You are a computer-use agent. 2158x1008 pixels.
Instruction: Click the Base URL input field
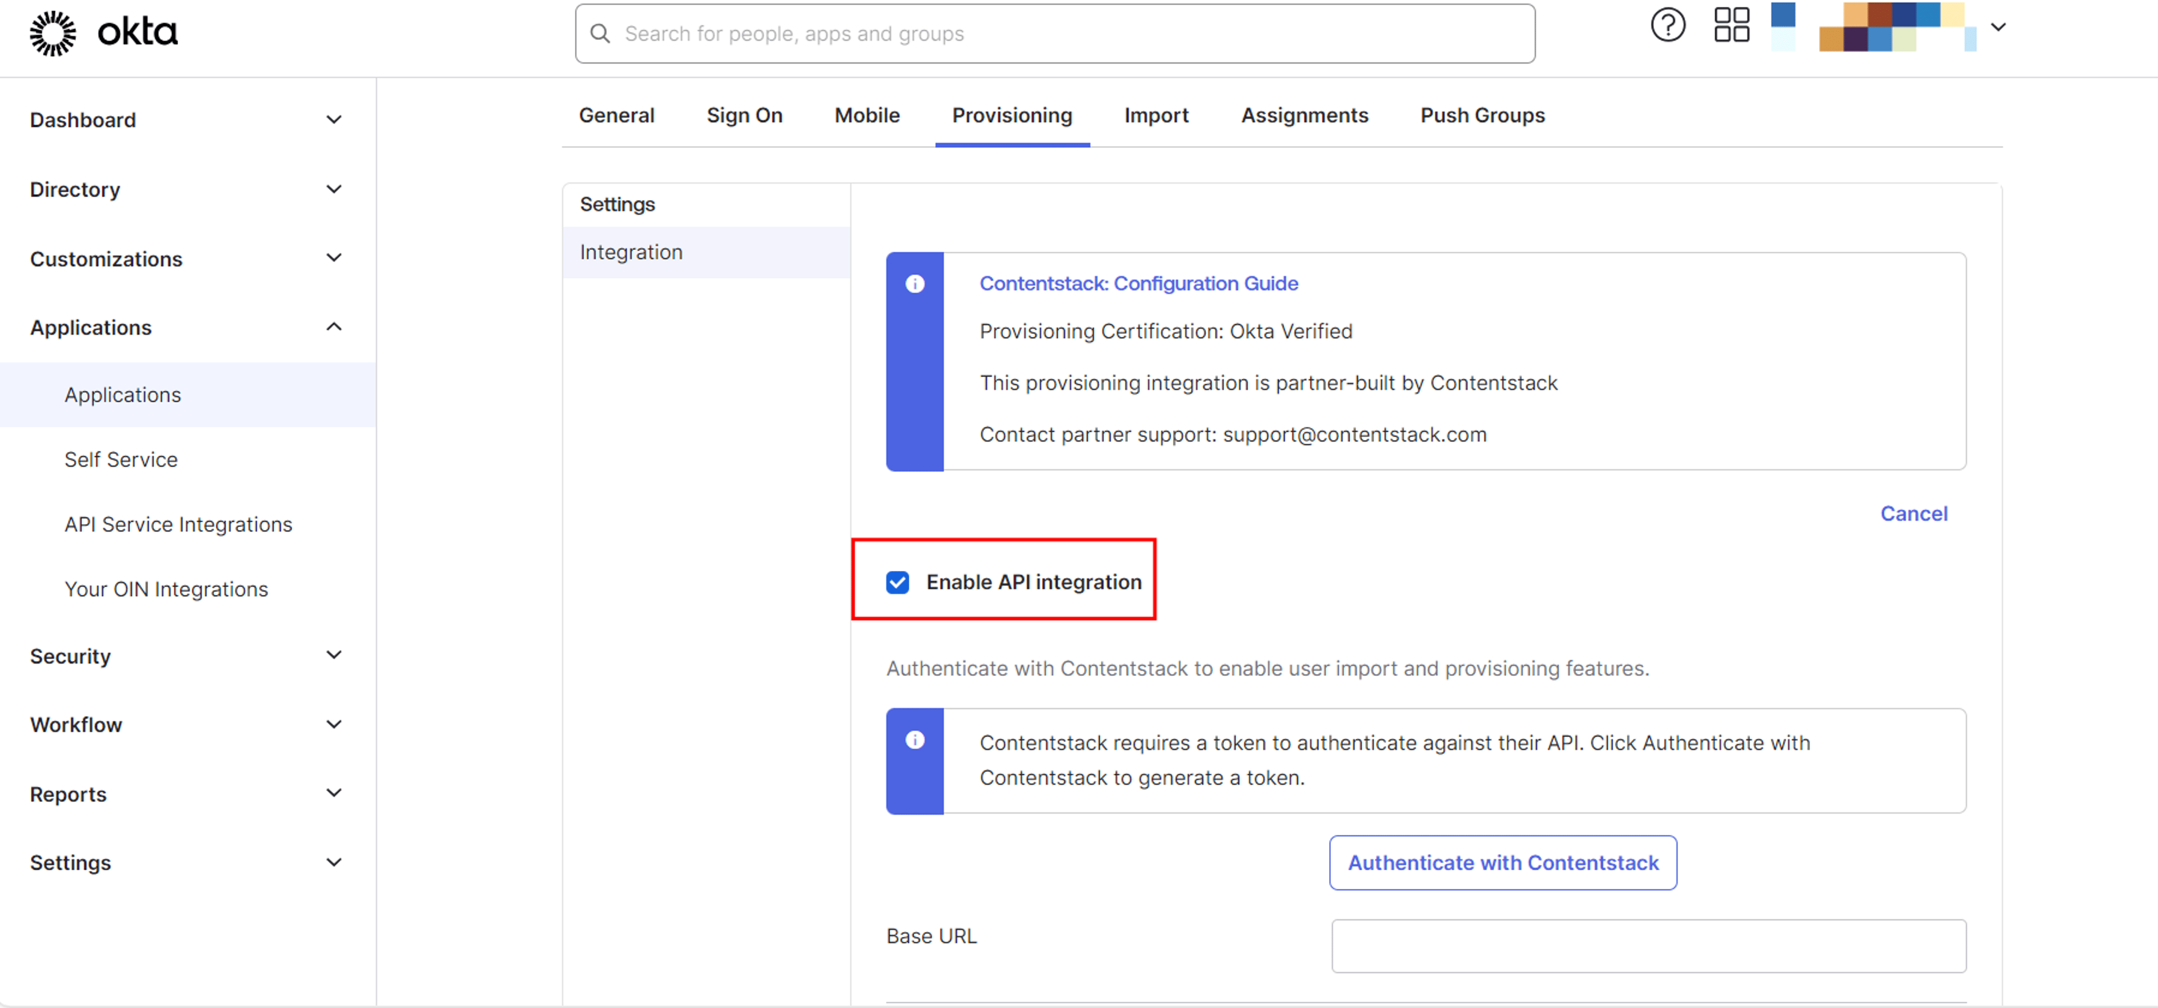click(x=1648, y=946)
